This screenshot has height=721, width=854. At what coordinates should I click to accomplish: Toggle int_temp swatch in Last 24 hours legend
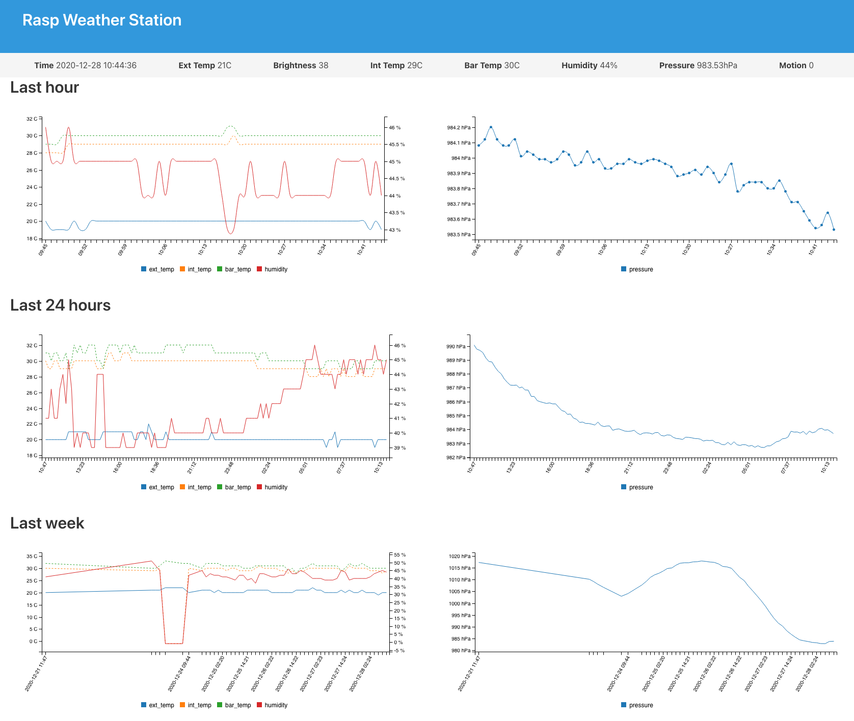tap(182, 487)
